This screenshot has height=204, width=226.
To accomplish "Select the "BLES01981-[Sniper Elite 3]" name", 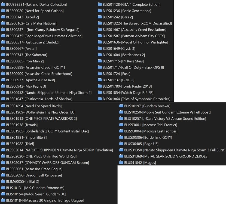I will point(26,137).
